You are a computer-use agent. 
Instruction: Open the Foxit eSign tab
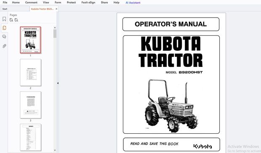(88, 3)
